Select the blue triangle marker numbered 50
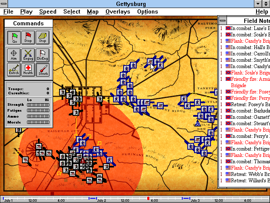Image resolution: width=270 pixels, height=203 pixels. click(198, 123)
